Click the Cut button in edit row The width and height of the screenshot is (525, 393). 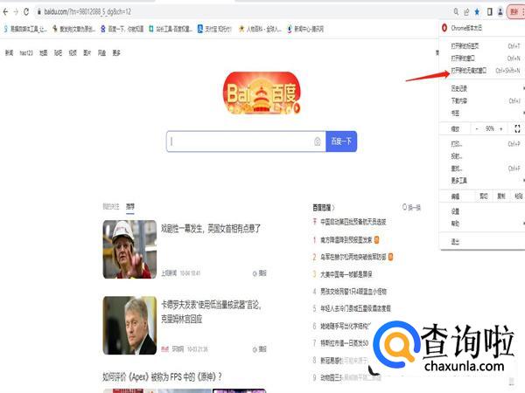(484, 196)
